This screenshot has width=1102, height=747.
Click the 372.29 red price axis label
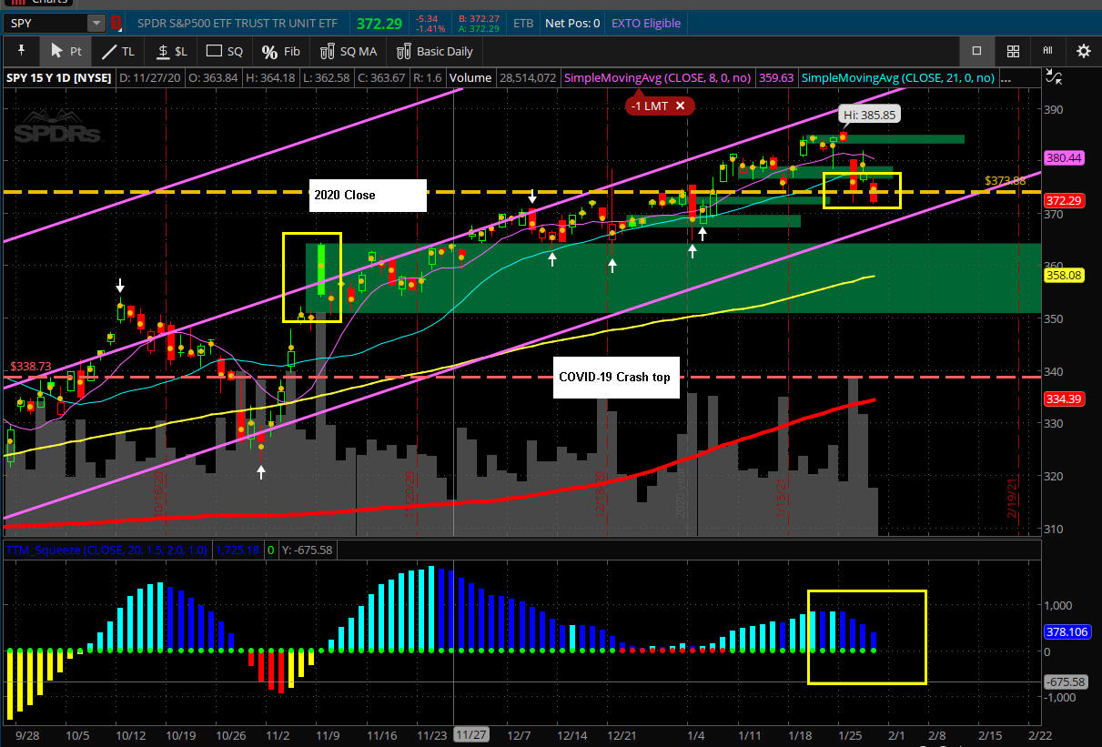point(1064,199)
